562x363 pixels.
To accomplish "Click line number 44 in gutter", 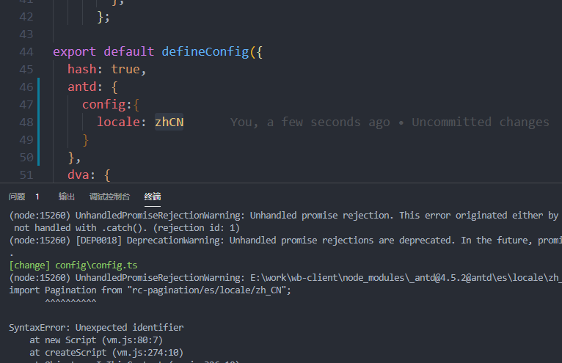I will point(26,52).
